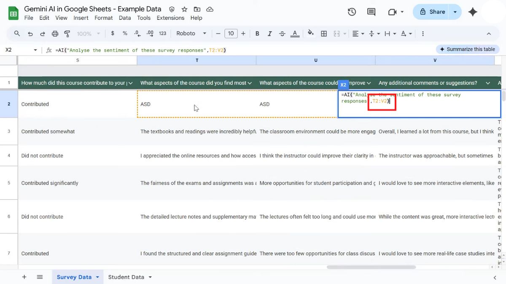Image resolution: width=506 pixels, height=284 pixels.
Task: Open the Roboto font dropdown
Action: tap(191, 34)
